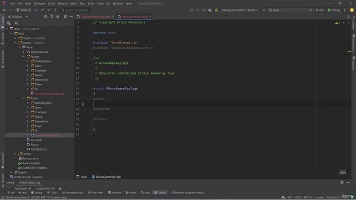356x200 pixels.
Task: Select Aura.Build.cs file in tree
Action: click(38, 149)
